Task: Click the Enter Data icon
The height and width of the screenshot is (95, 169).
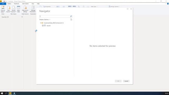Action: [18, 8]
